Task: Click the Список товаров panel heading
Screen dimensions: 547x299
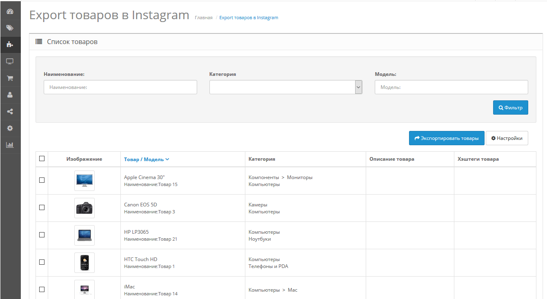Action: (72, 42)
